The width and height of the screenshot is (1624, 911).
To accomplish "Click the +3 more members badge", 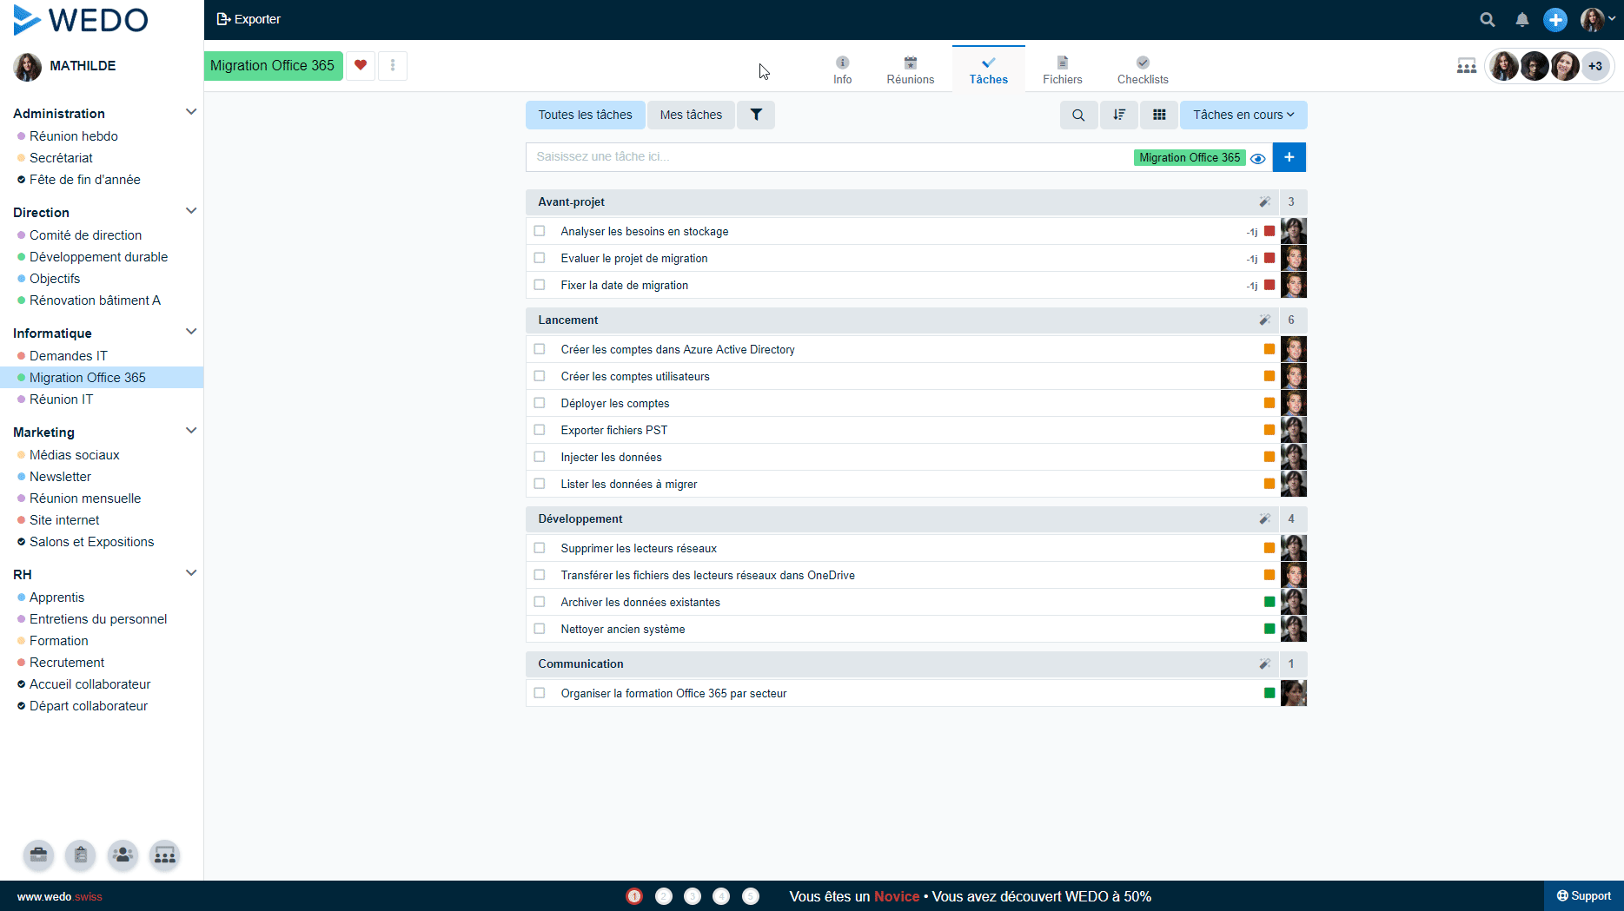I will click(x=1595, y=66).
